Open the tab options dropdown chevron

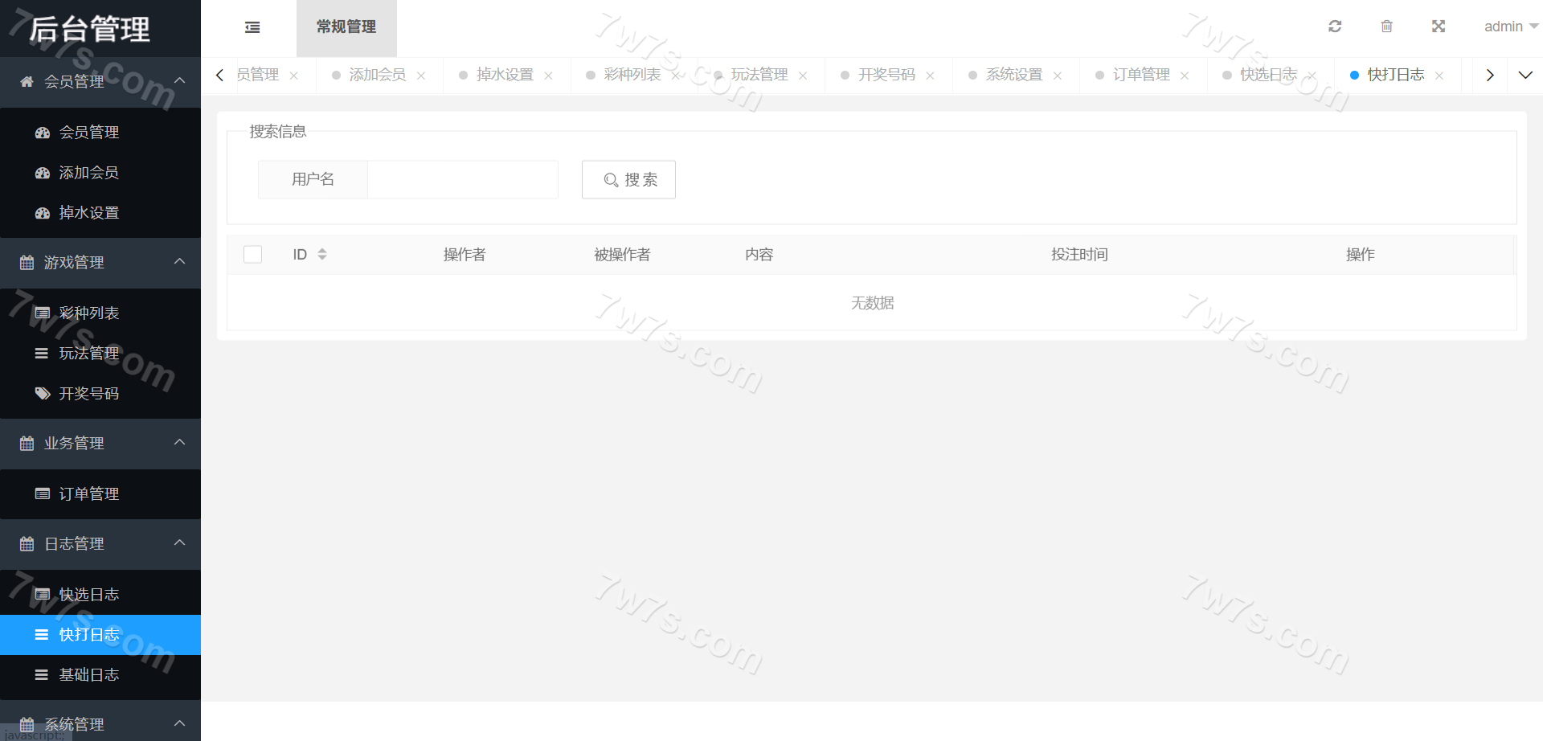[1525, 75]
